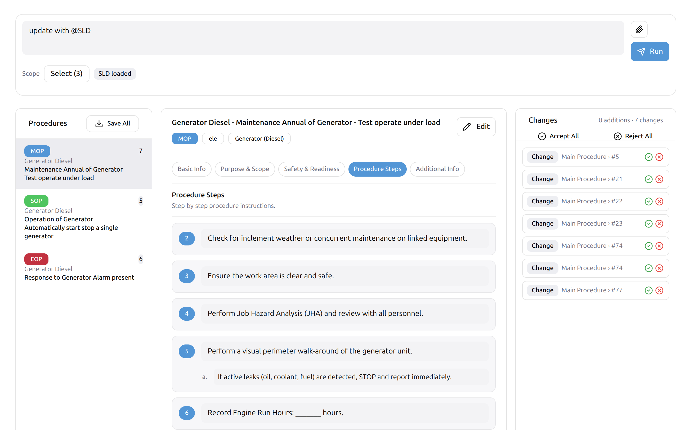Click the Run button
The width and height of the screenshot is (685, 430).
650,51
